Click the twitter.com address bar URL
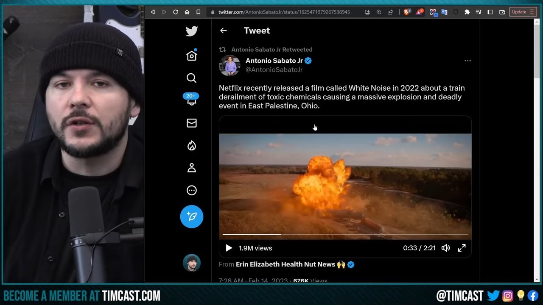 click(x=284, y=12)
